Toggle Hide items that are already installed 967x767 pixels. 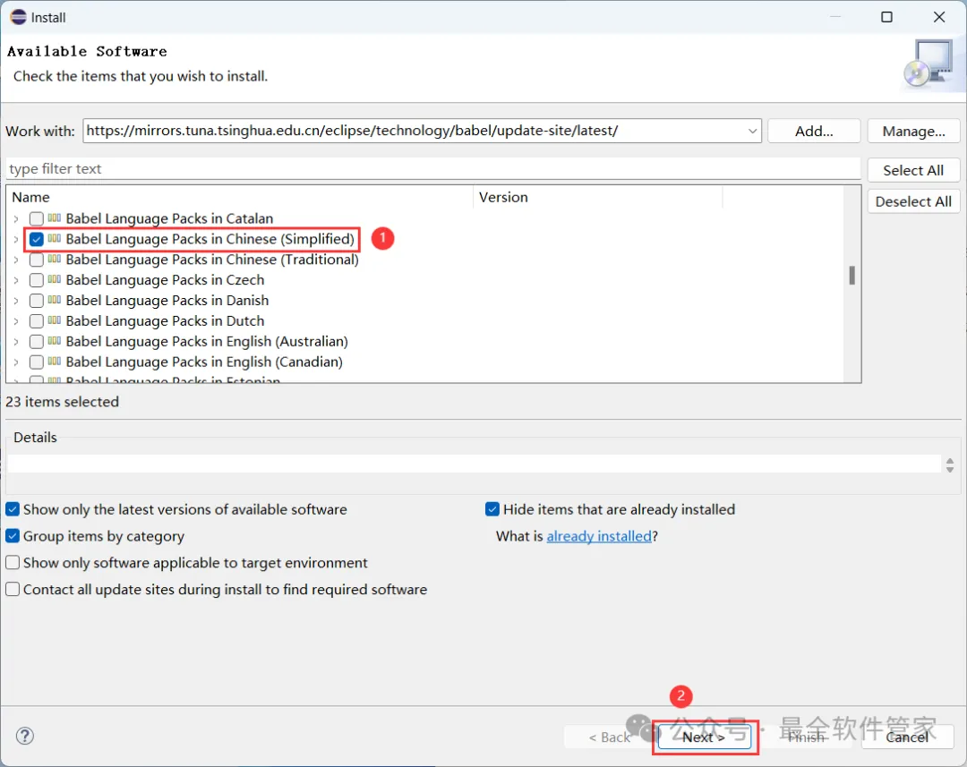[x=492, y=509]
